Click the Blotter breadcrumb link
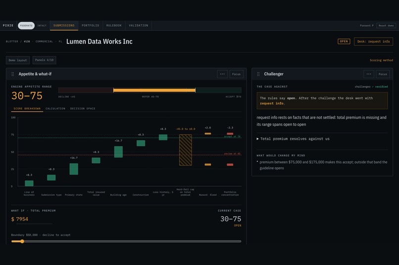The width and height of the screenshot is (399, 265). click(x=12, y=41)
